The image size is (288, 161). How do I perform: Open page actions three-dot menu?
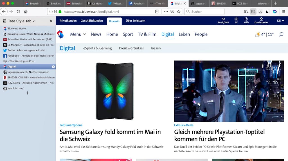click(x=166, y=11)
